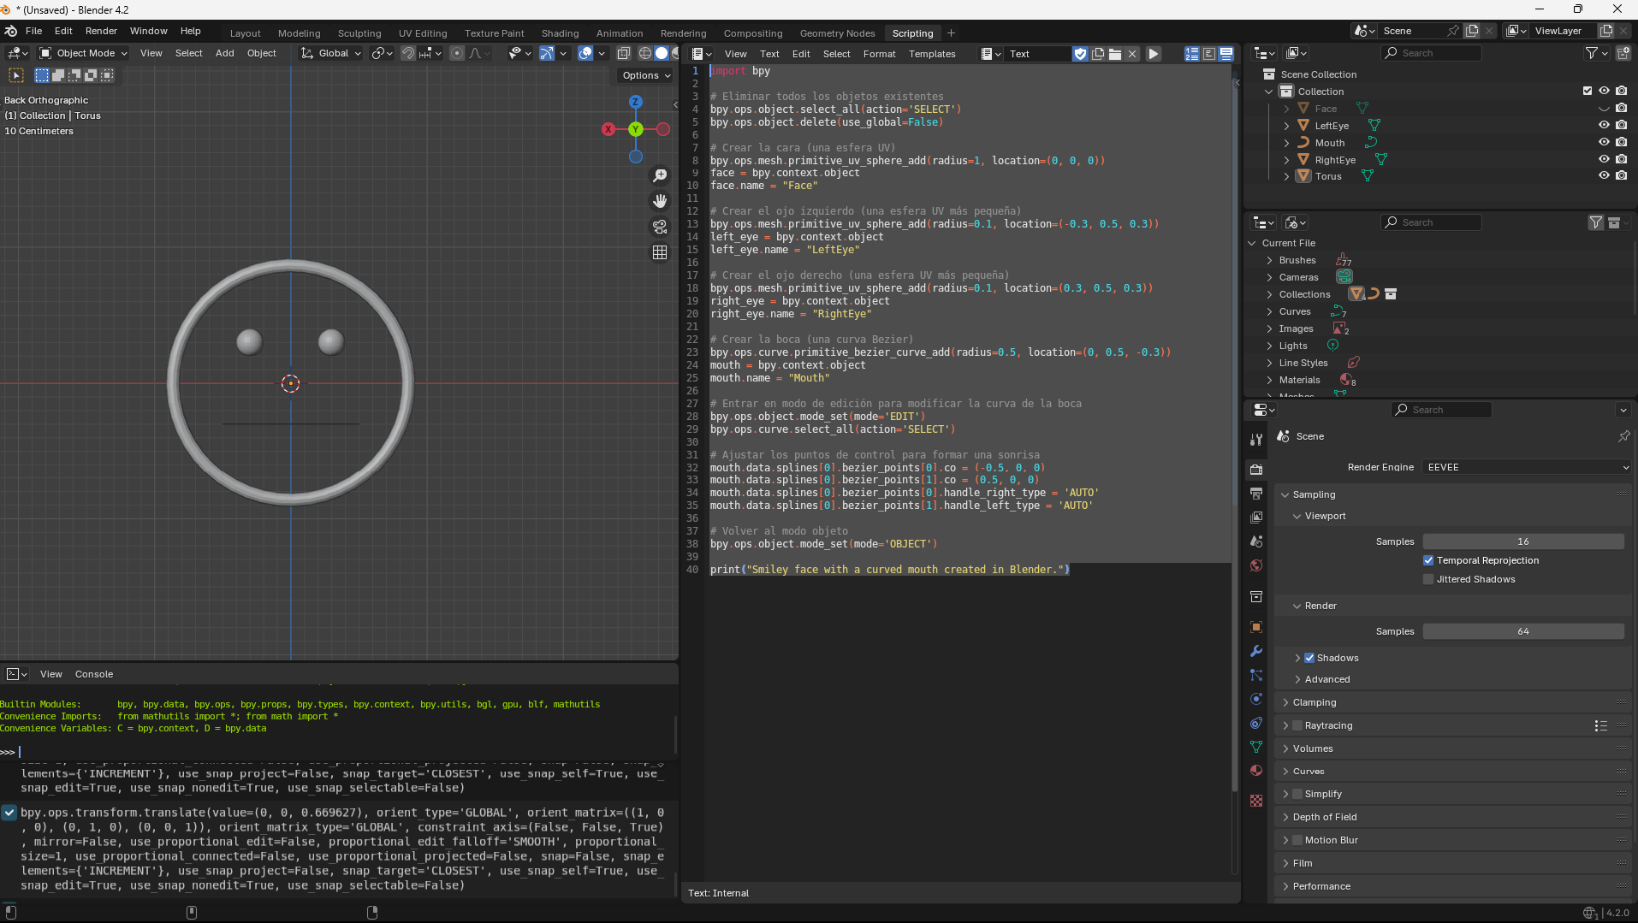Toggle camera view icon in viewport
The image size is (1638, 923).
(x=660, y=227)
